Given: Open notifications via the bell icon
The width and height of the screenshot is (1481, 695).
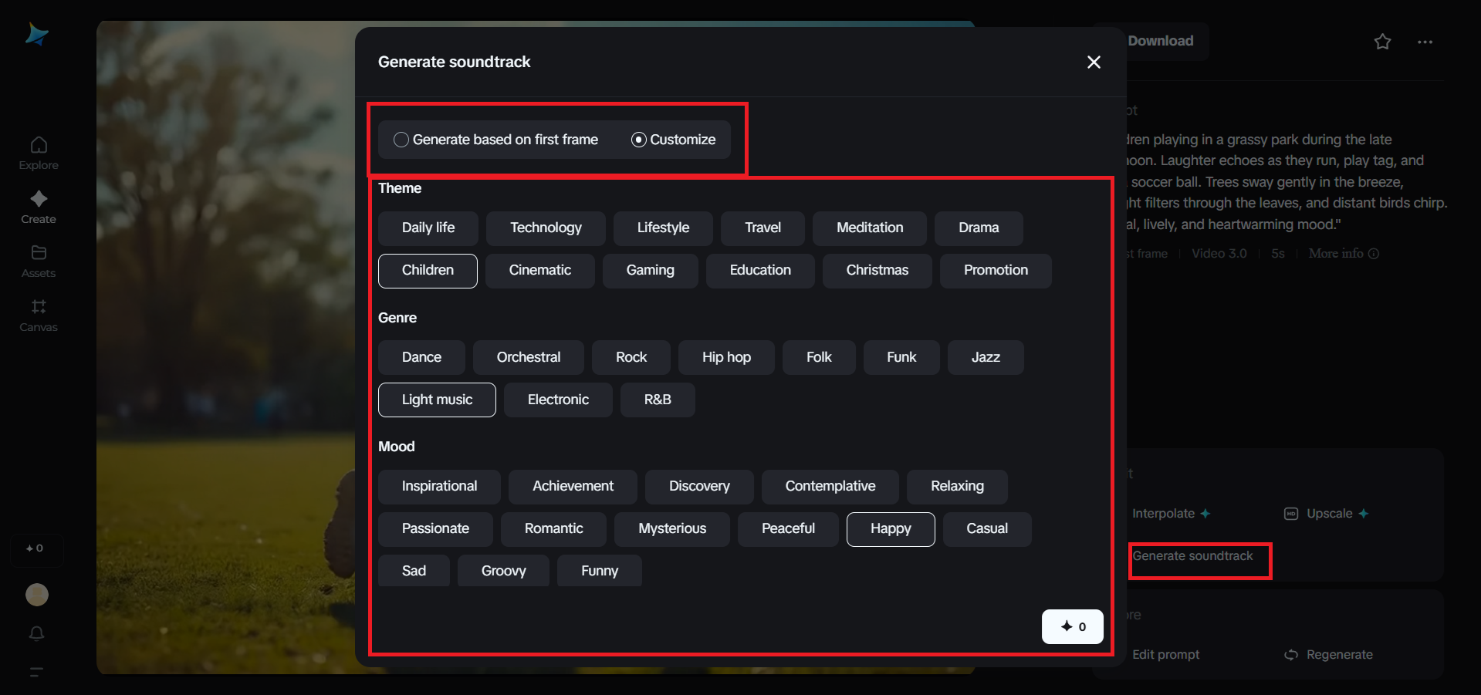Looking at the screenshot, I should coord(37,633).
